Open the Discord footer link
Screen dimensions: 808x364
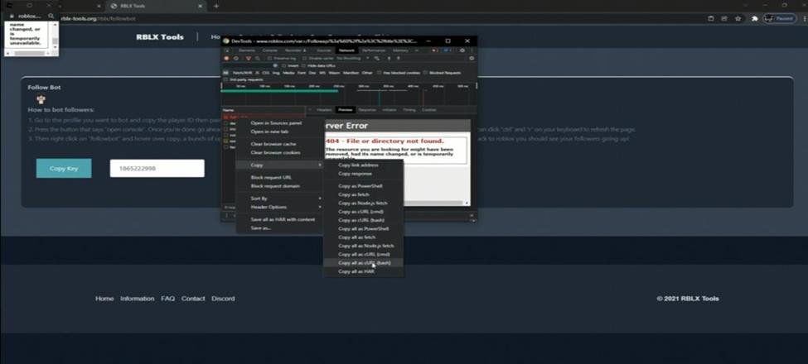click(223, 299)
